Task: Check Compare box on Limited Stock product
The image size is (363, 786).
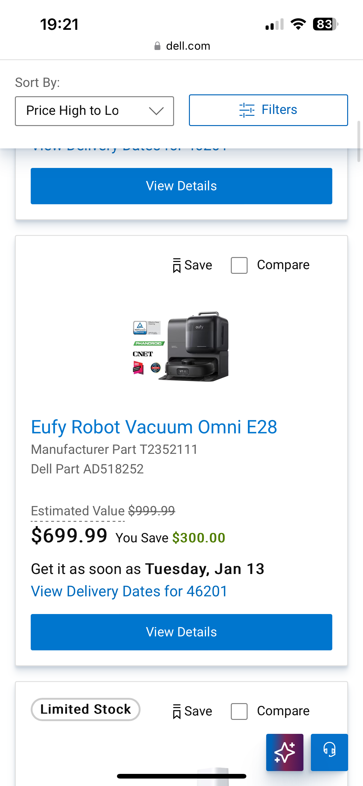Action: pyautogui.click(x=239, y=711)
